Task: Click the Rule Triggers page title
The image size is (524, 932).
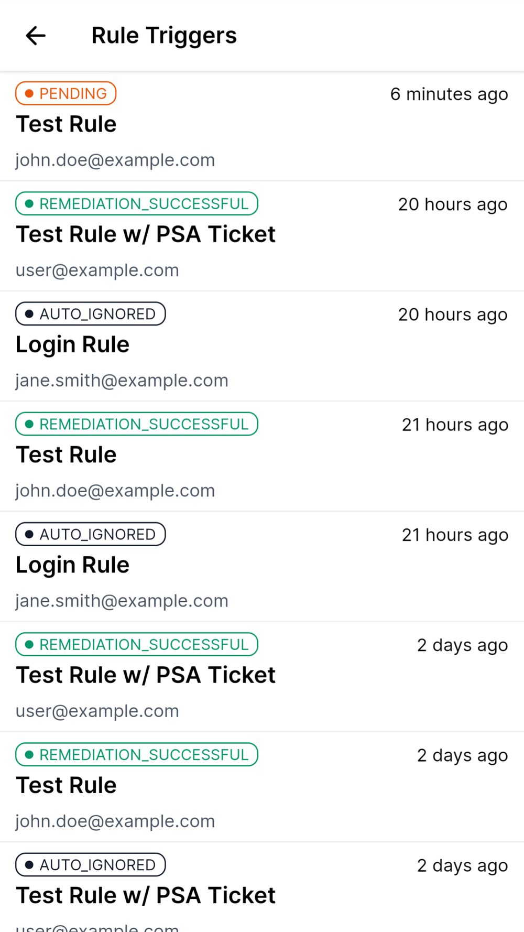Action: click(x=164, y=36)
